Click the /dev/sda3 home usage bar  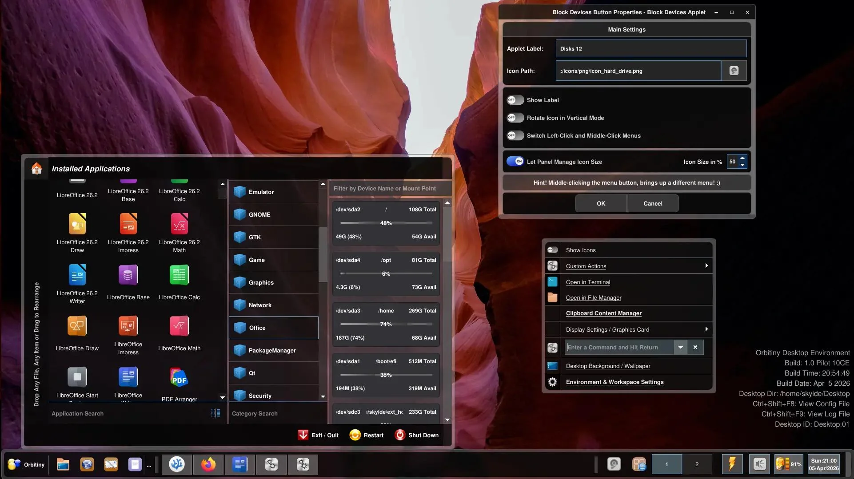(386, 325)
